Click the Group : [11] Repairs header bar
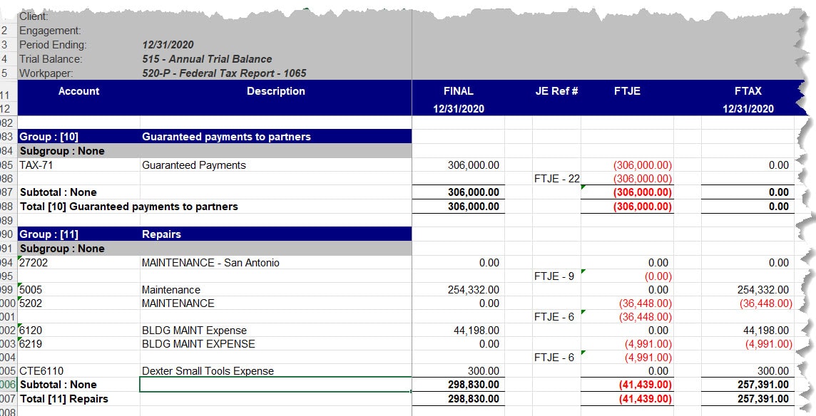 214,234
